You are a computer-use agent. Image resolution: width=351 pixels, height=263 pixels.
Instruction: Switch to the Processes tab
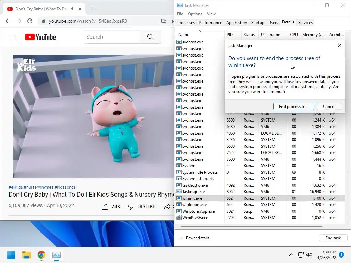tap(186, 23)
